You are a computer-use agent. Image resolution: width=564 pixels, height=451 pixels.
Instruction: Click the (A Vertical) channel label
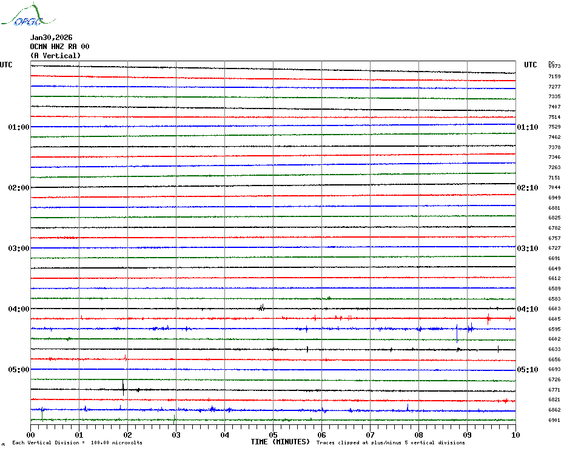[55, 56]
